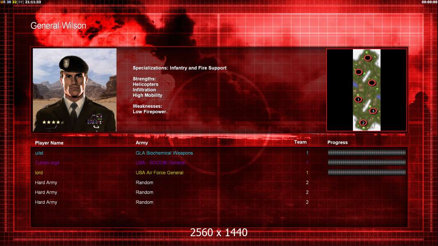Click GLA Biochemical Weapons army entry
The width and height of the screenshot is (438, 246).
click(x=164, y=153)
